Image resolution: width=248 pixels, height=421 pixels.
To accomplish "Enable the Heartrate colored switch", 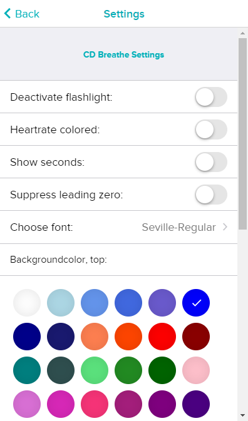I will coord(211,129).
